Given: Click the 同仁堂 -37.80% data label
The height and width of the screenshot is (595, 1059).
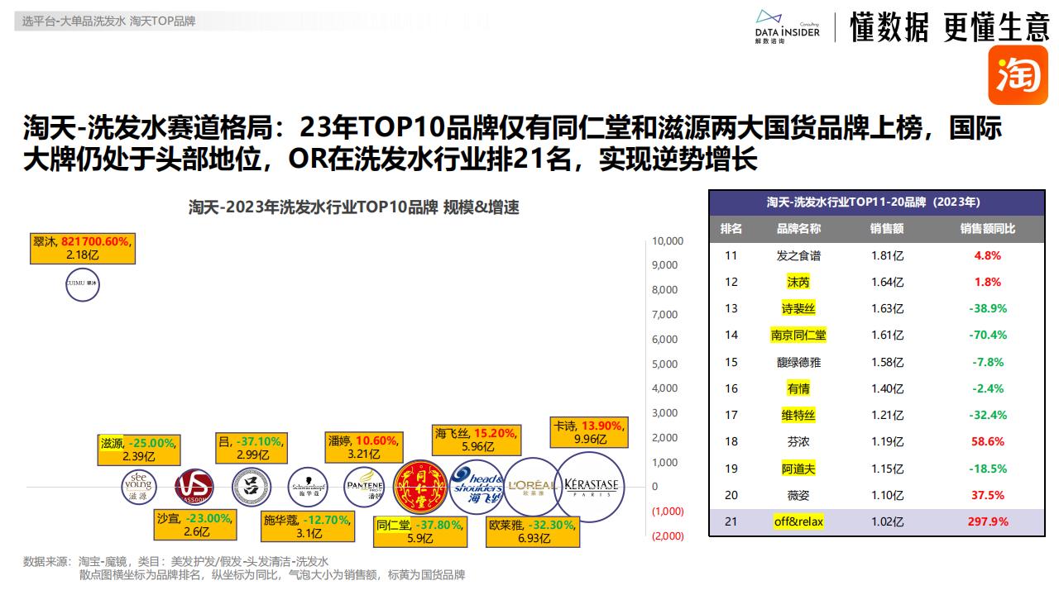Looking at the screenshot, I should 420,531.
